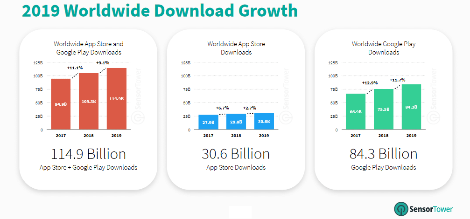Click the blue 2019 bar showing 30.6B
Screen dimensions: 470x219
coord(264,121)
